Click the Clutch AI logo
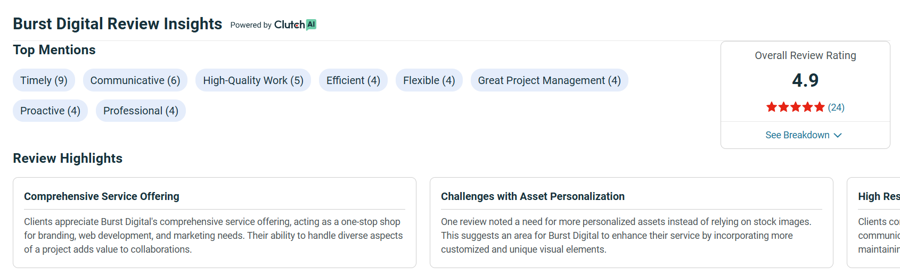 (x=295, y=24)
